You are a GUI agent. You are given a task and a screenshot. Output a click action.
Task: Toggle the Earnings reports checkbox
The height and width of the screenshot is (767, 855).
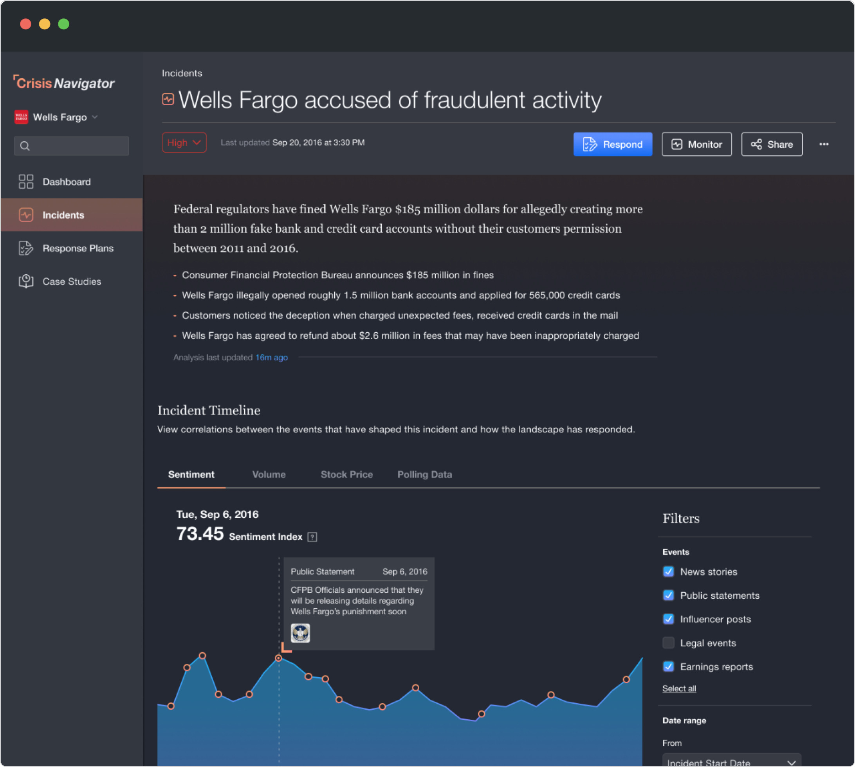click(668, 666)
